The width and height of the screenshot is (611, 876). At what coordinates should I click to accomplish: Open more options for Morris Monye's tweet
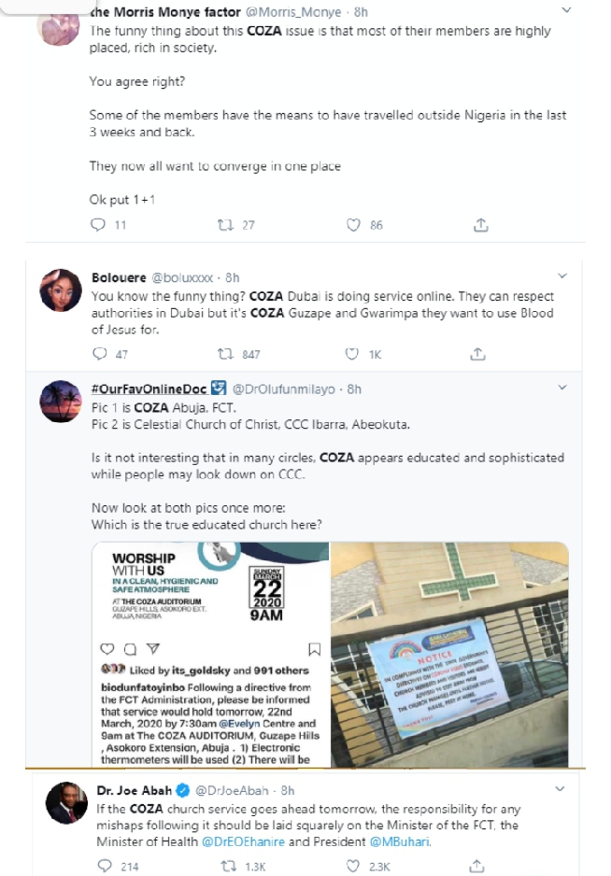tap(566, 10)
